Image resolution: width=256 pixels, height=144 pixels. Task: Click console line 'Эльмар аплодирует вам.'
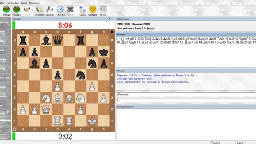[x=135, y=79]
